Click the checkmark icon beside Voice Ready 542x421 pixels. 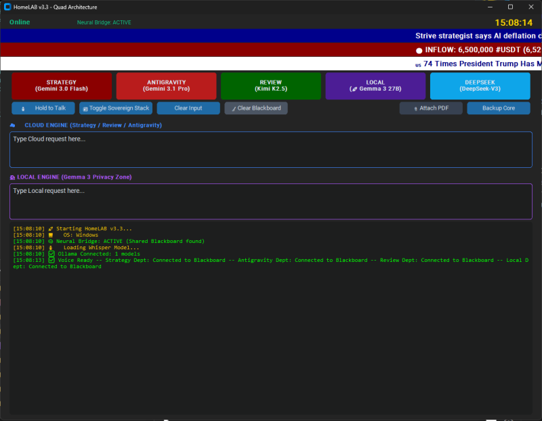(x=51, y=260)
